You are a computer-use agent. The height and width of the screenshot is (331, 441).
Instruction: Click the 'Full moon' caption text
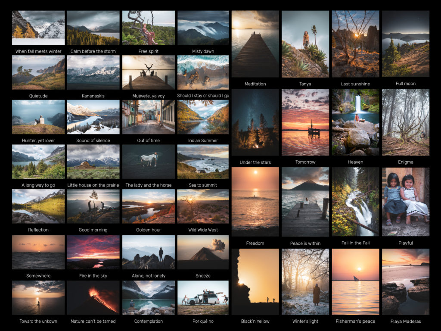(406, 84)
